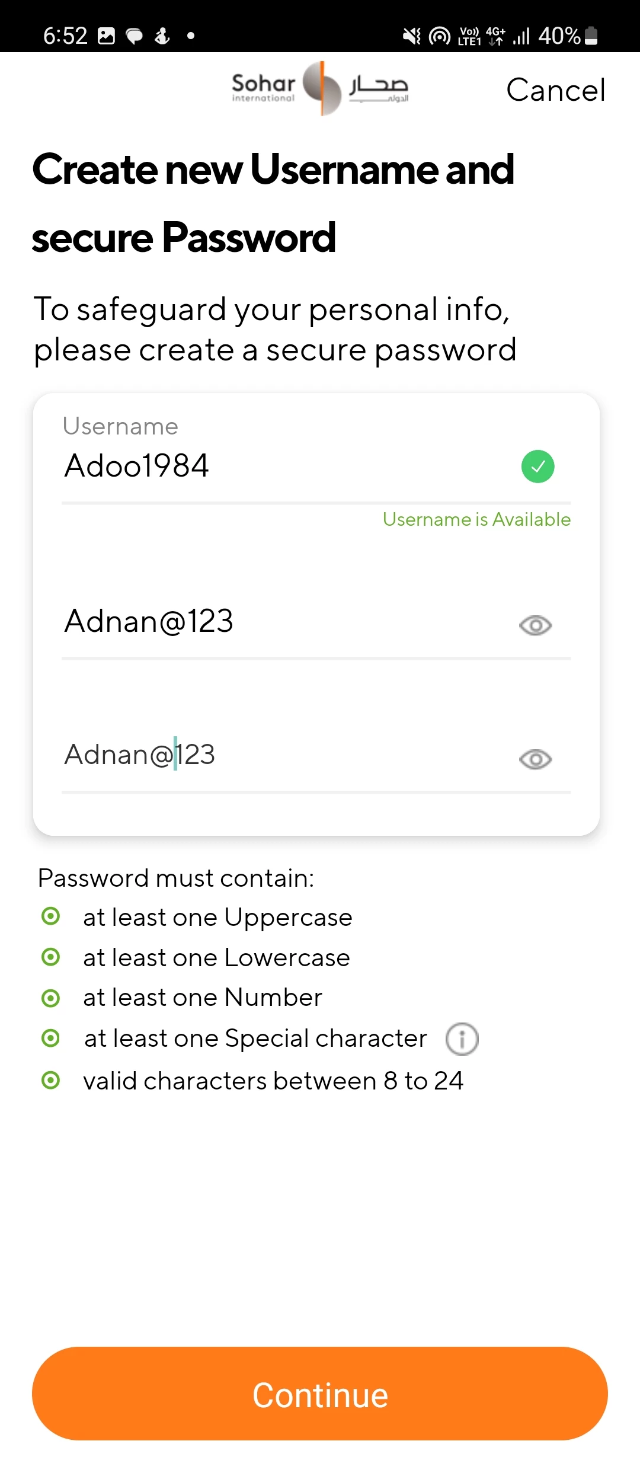Tap the Uppercase requirement indicator
The width and height of the screenshot is (640, 1457).
click(x=50, y=916)
